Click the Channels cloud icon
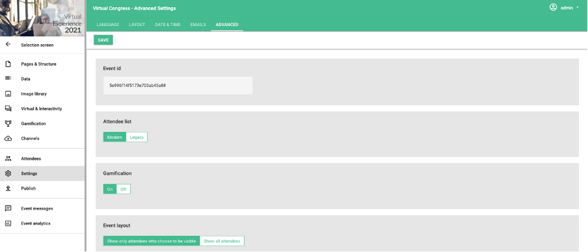Screen dimensions: 588x252 click(x=8, y=138)
